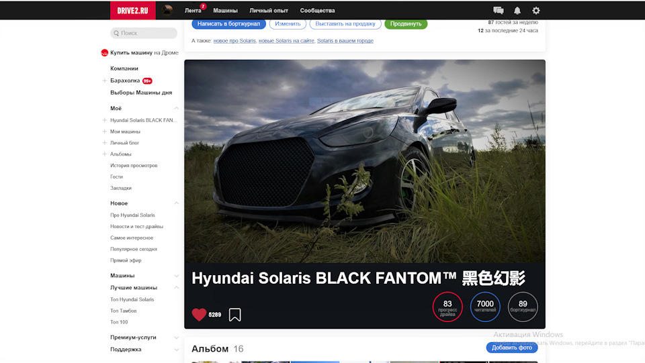Open История просмотров in sidebar

[134, 166]
